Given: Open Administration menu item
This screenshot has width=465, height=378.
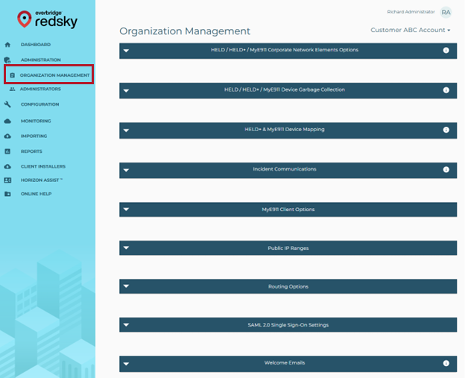Looking at the screenshot, I should tap(41, 60).
